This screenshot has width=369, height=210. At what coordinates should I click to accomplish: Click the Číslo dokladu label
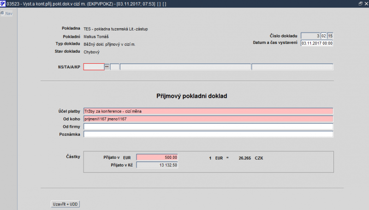click(x=283, y=36)
